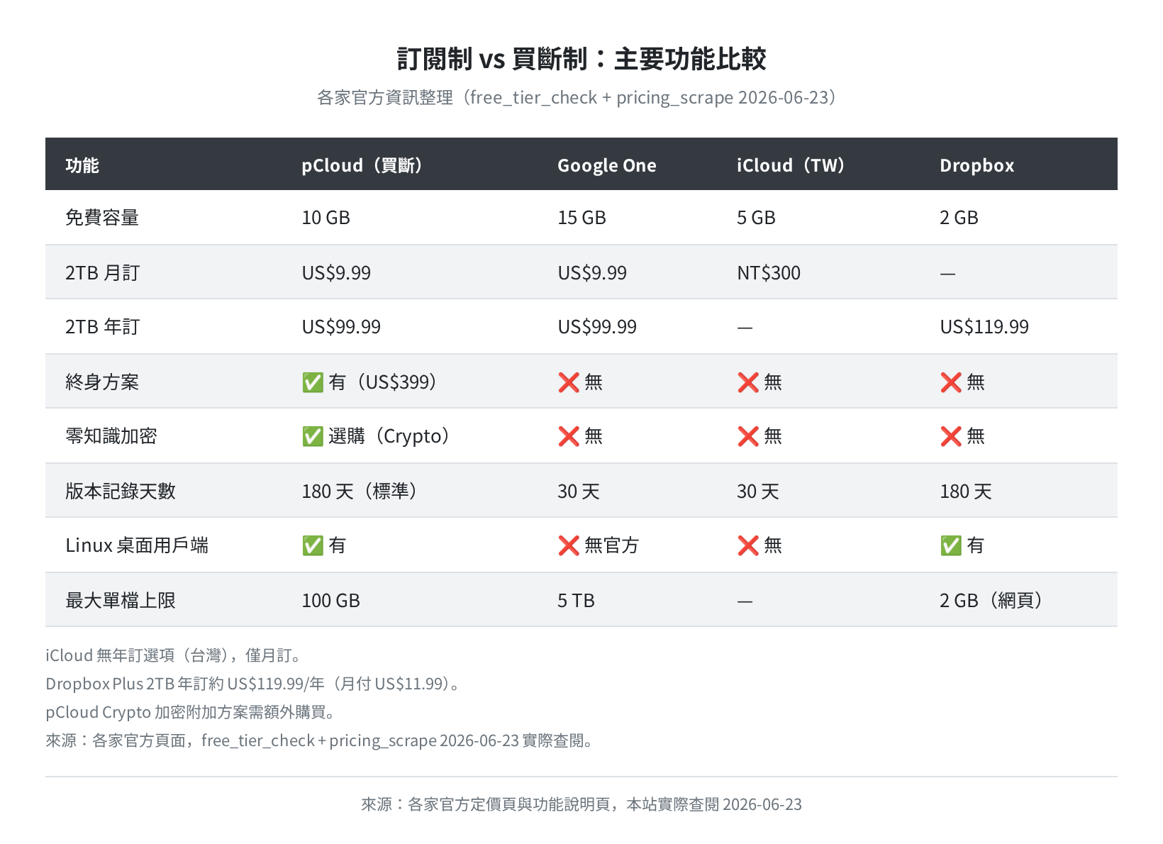Click iCloud 30 天 version history
This screenshot has height=844, width=1163.
click(758, 492)
